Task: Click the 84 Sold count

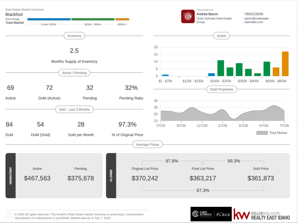Action: coord(9,125)
